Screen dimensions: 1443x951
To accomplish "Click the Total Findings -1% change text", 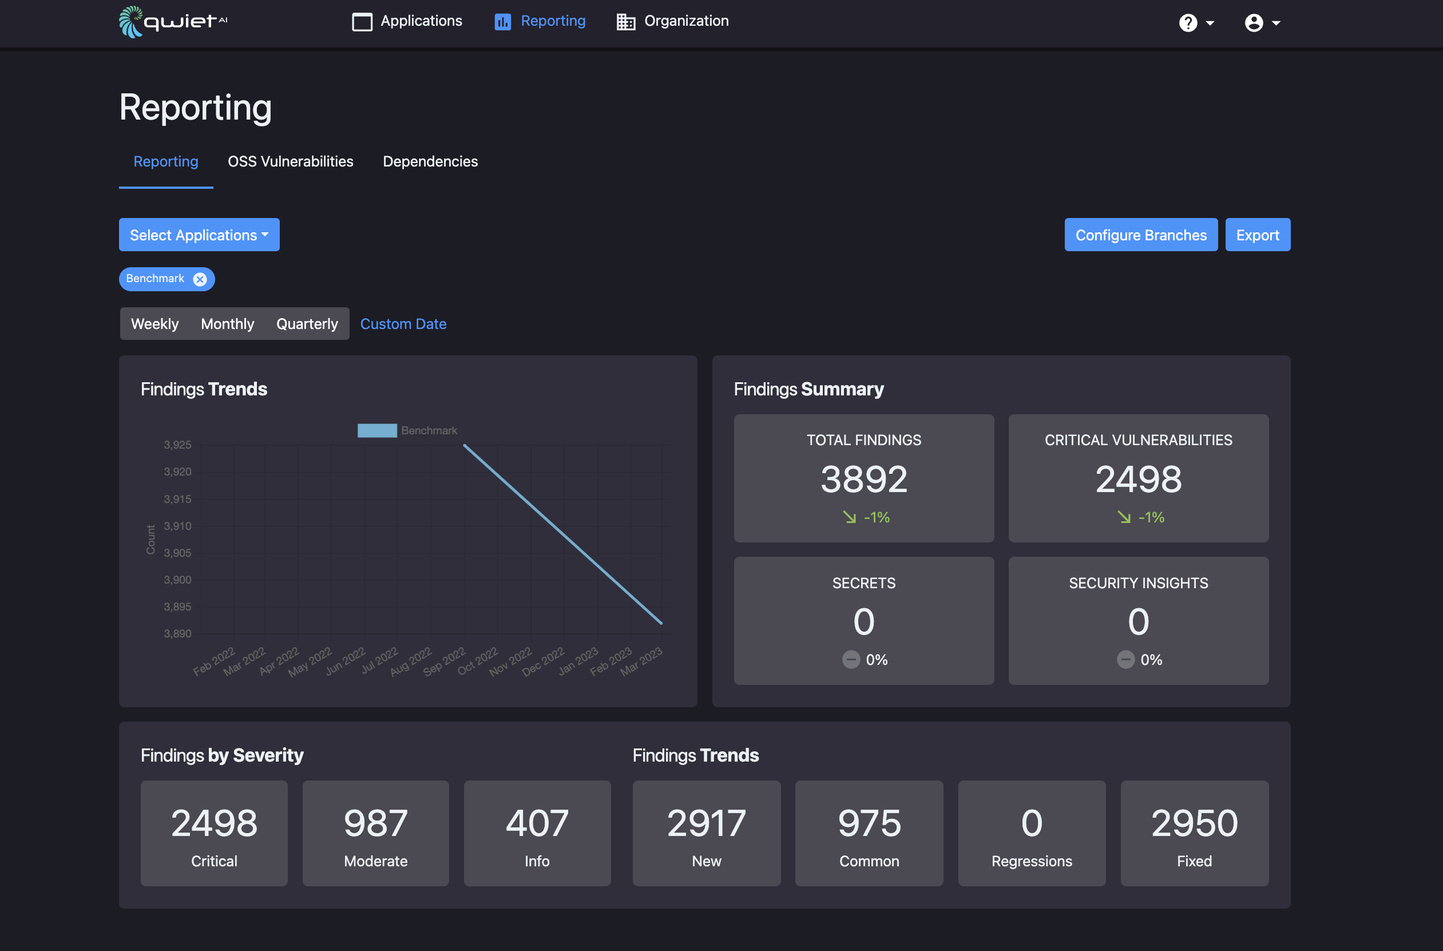I will click(876, 517).
